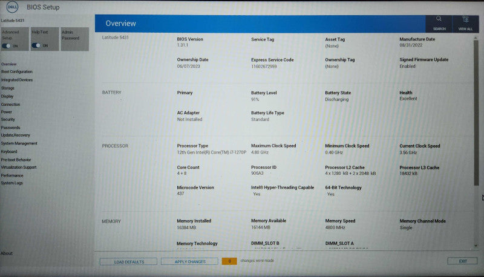Screen dimensions: 484x277
Task: Click Current Clock Speed 3.56 GHz
Action: [408, 152]
